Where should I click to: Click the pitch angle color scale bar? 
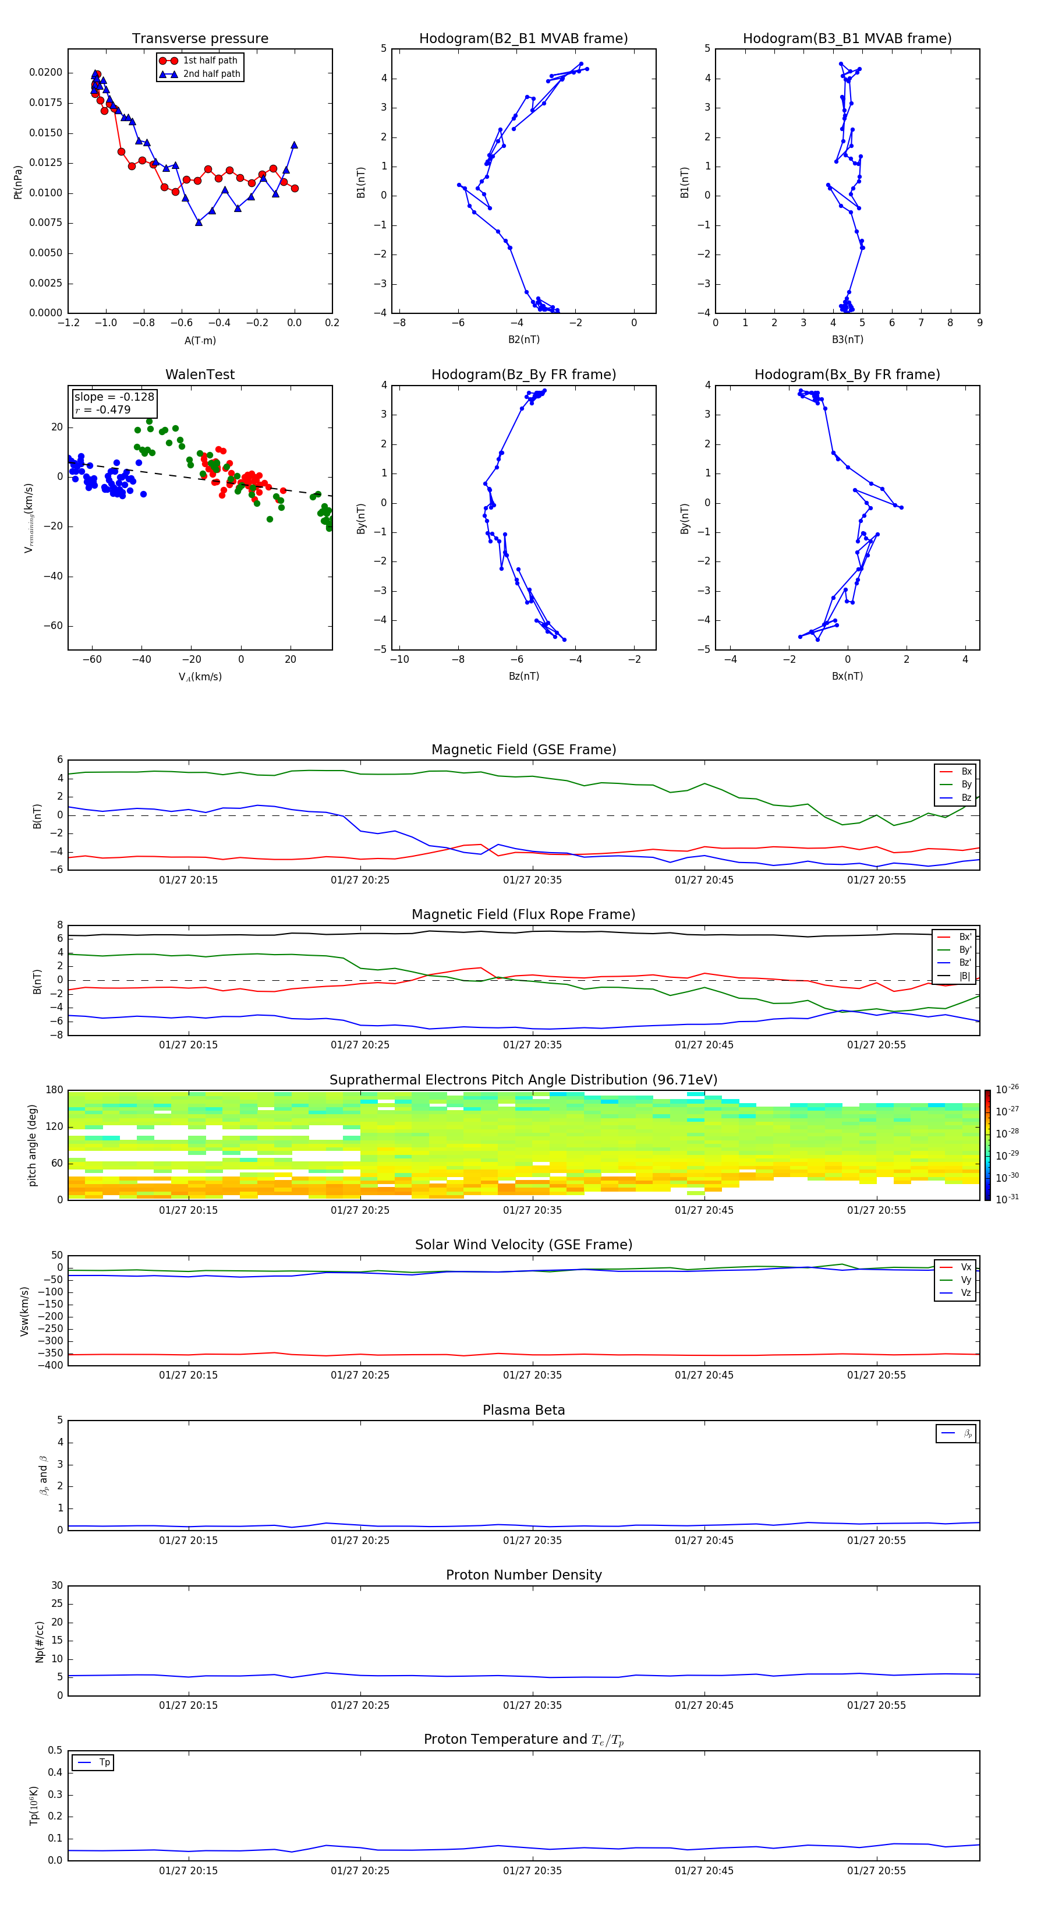coord(987,1145)
